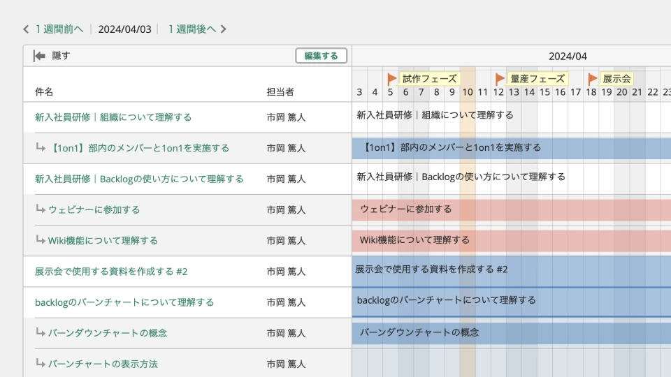Click the 2024/04 month header

(568, 57)
